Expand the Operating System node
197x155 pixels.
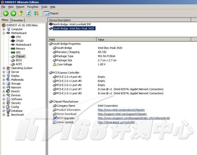(x=4, y=68)
